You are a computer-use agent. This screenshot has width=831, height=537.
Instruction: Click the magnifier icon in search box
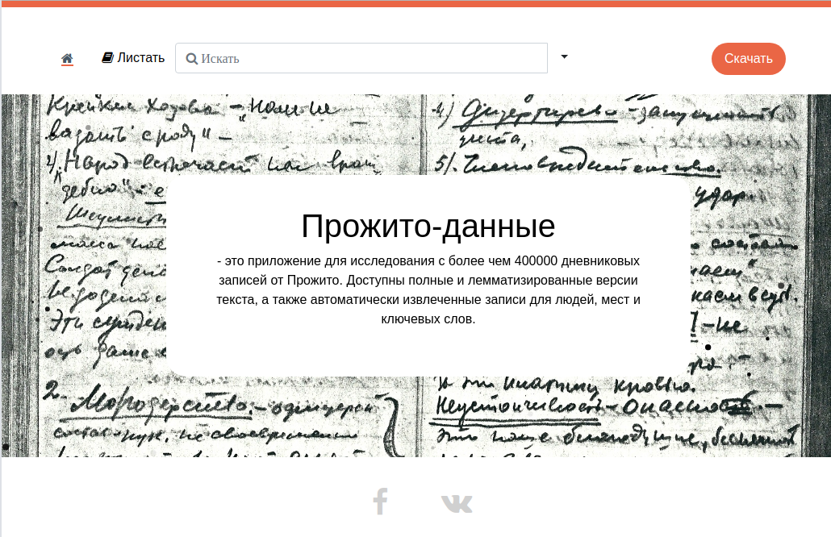[192, 59]
